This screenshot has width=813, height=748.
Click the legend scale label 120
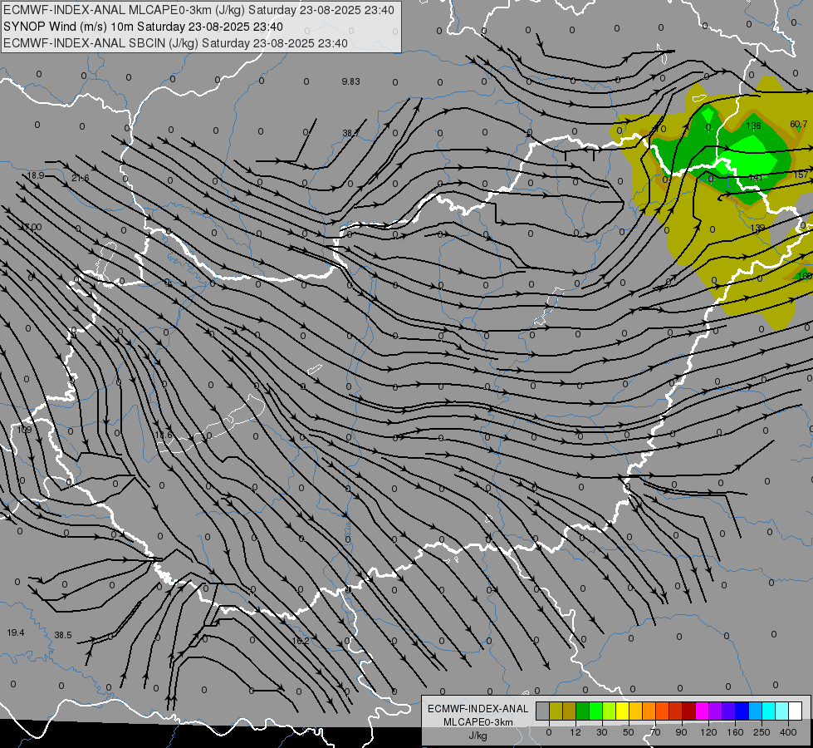(x=708, y=732)
